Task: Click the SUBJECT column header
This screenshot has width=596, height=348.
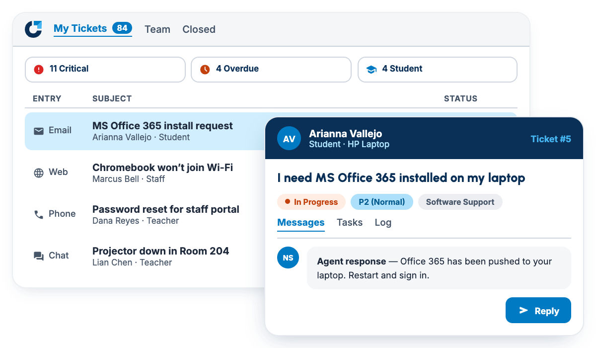Action: 112,98
